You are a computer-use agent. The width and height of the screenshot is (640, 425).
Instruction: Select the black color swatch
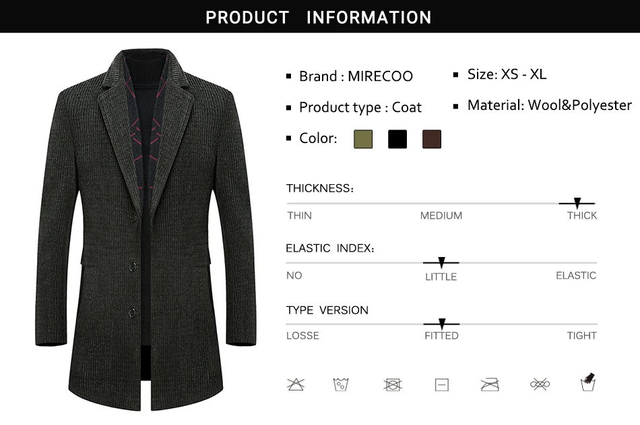point(397,139)
